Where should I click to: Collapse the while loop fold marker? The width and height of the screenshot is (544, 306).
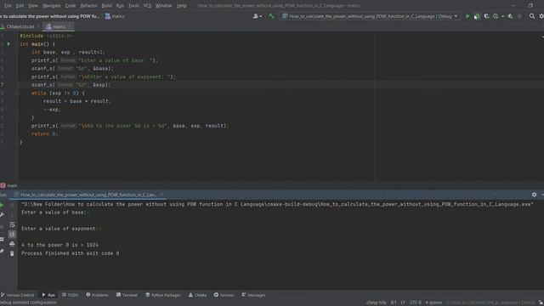click(17, 93)
